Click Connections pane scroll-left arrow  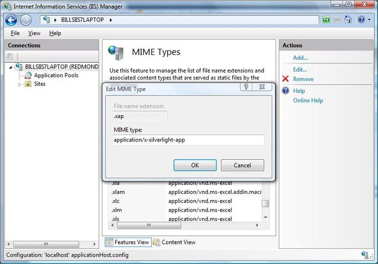coord(9,244)
